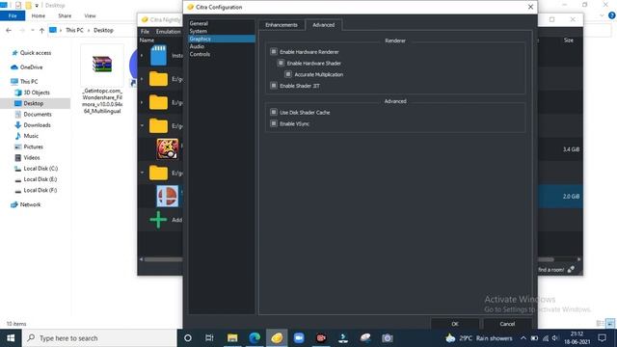Open Zoom from taskbar

(x=299, y=338)
